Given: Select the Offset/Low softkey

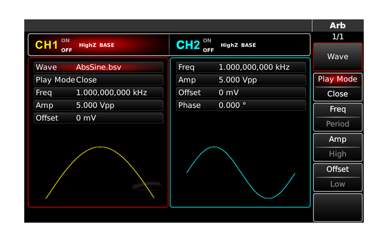Looking at the screenshot, I should [338, 177].
